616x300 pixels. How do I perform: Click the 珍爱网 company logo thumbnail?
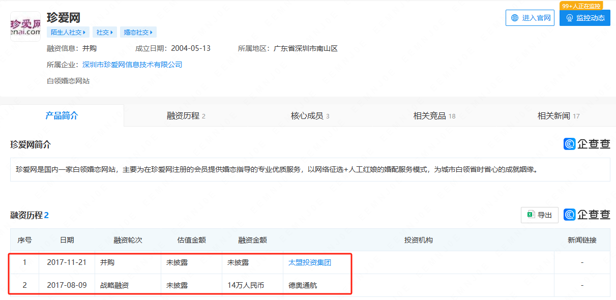click(x=25, y=26)
